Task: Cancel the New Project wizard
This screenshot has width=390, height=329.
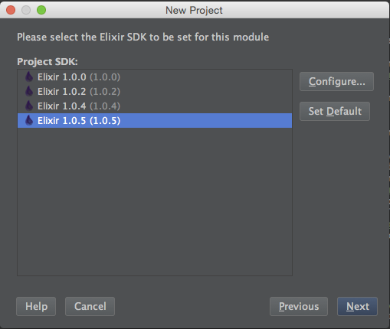Action: coord(90,306)
